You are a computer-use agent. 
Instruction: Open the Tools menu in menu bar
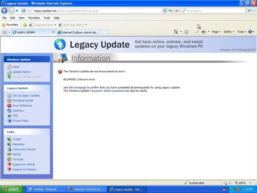click(x=47, y=18)
